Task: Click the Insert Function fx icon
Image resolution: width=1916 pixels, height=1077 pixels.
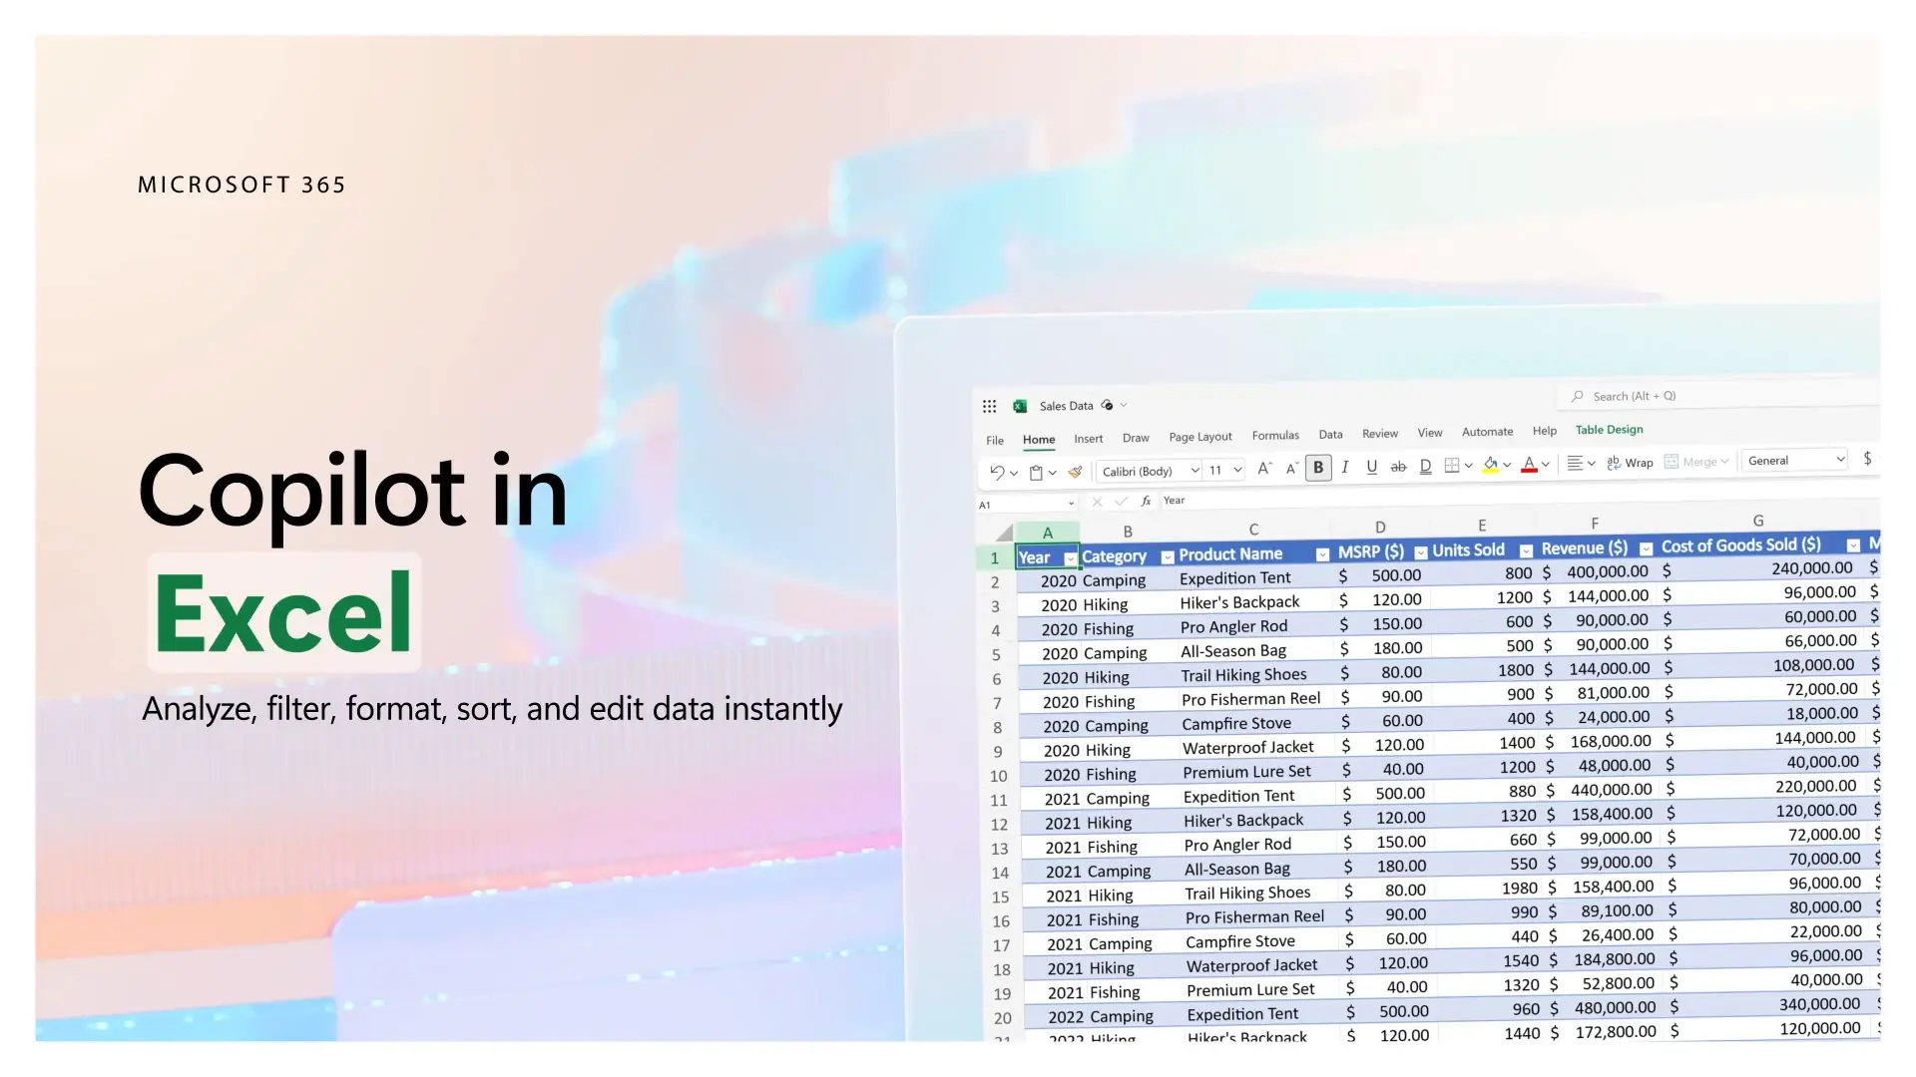Action: pos(1146,501)
